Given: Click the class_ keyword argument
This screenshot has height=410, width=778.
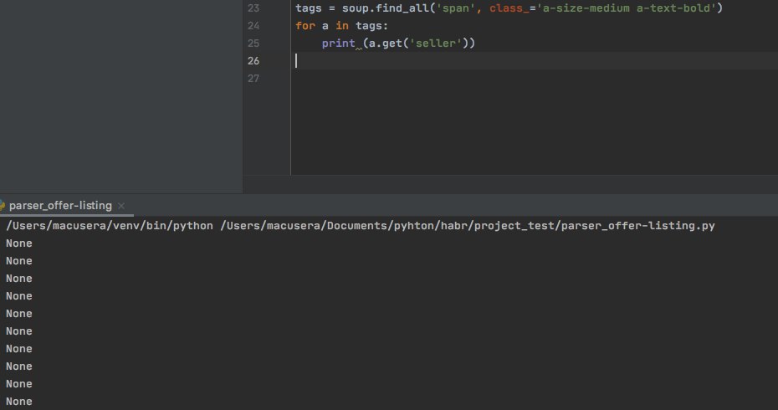Looking at the screenshot, I should coord(509,8).
